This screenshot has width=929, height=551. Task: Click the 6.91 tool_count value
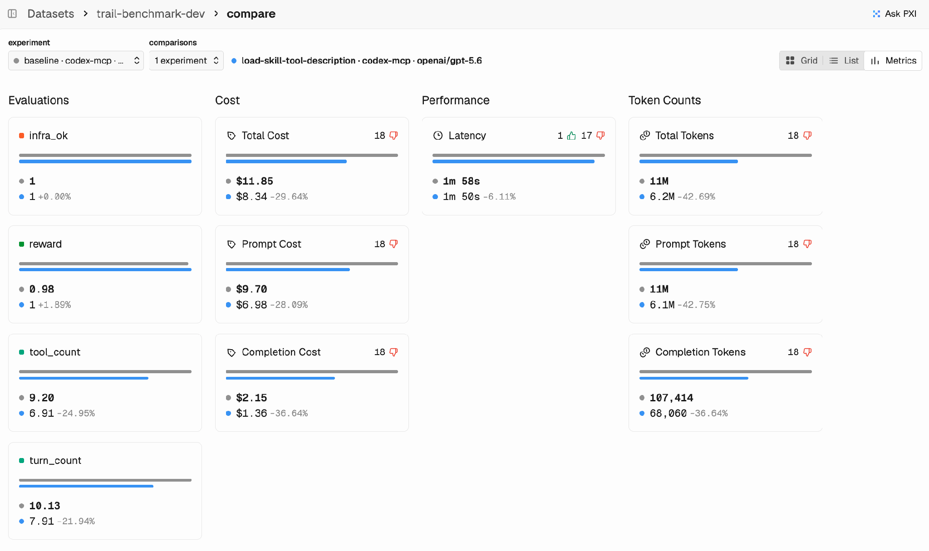[41, 414]
